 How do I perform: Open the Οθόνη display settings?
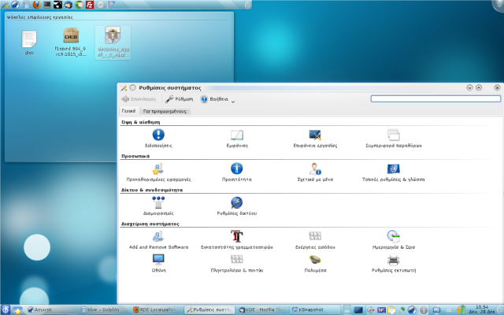(x=158, y=263)
